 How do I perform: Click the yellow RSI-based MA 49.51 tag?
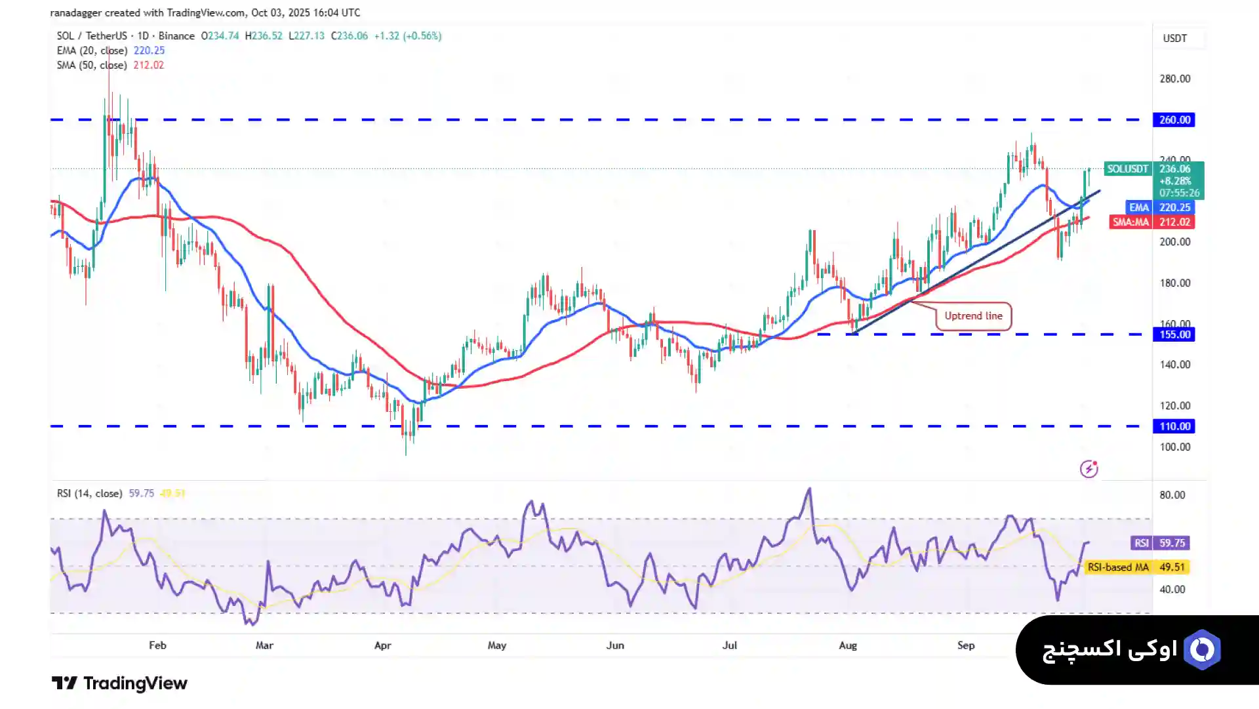pos(1137,567)
